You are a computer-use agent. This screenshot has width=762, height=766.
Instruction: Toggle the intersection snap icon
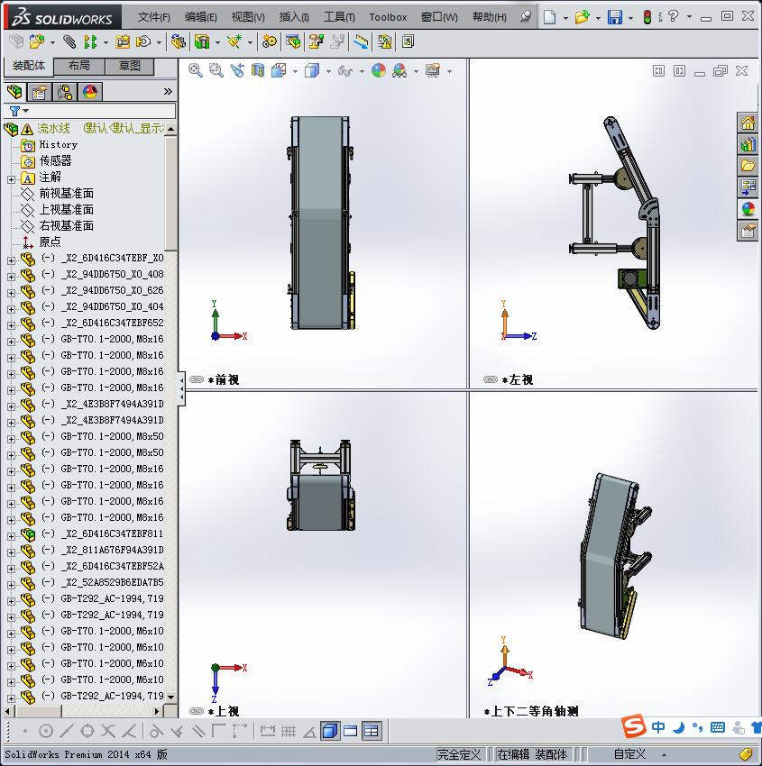coord(107,731)
